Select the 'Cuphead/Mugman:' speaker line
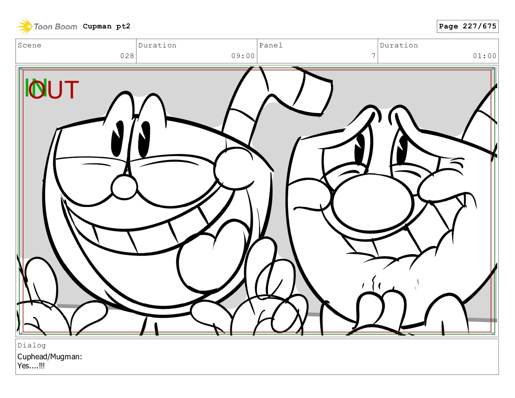This screenshot has width=515, height=398. [x=50, y=356]
